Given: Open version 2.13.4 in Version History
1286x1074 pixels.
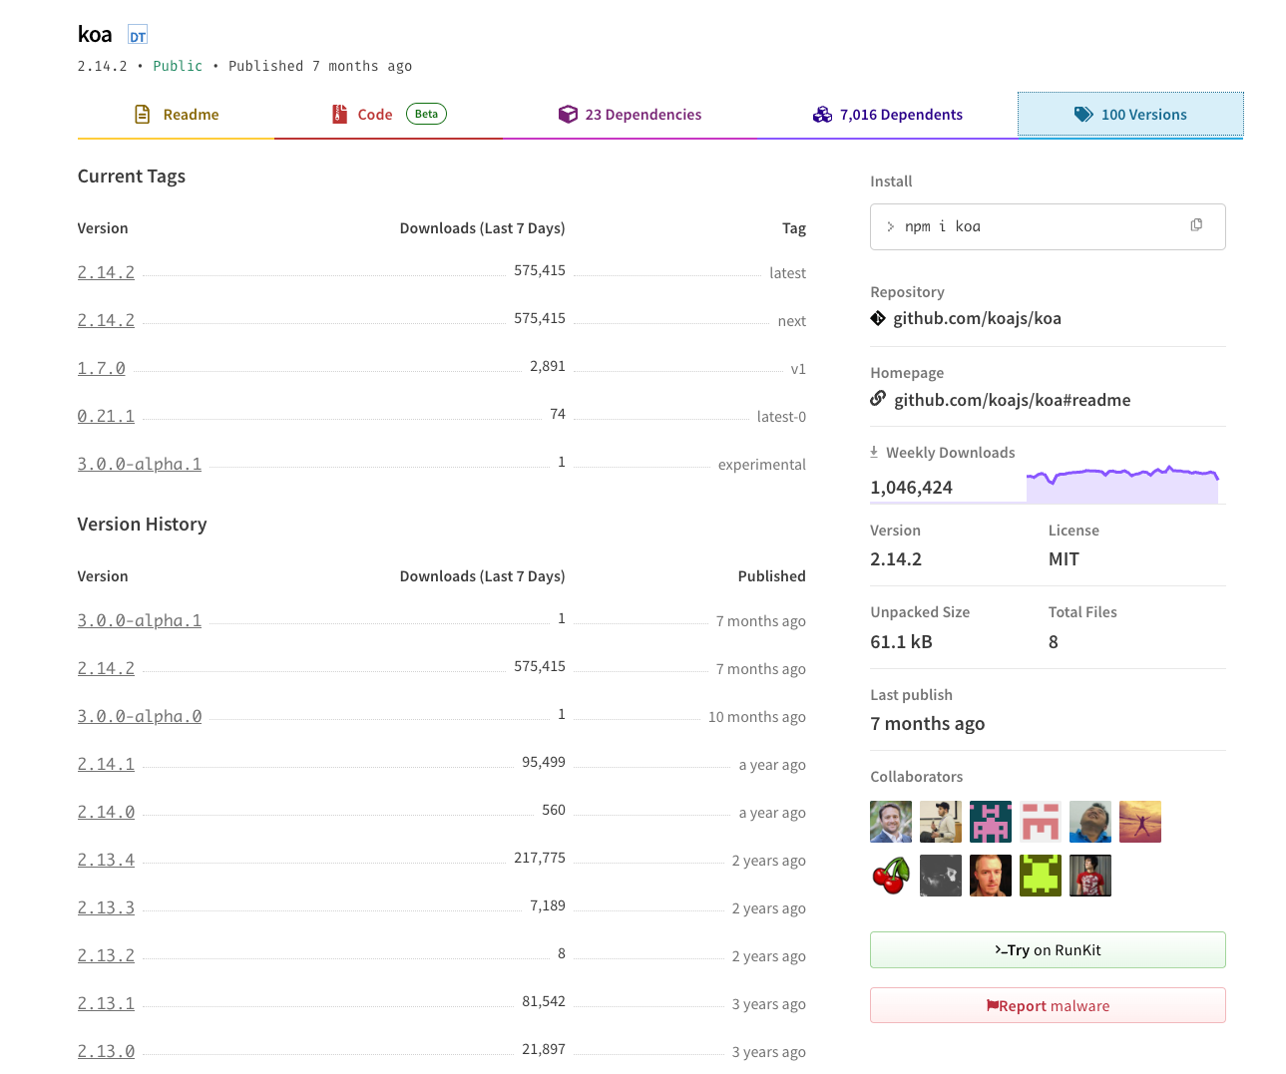Looking at the screenshot, I should click(x=106, y=860).
